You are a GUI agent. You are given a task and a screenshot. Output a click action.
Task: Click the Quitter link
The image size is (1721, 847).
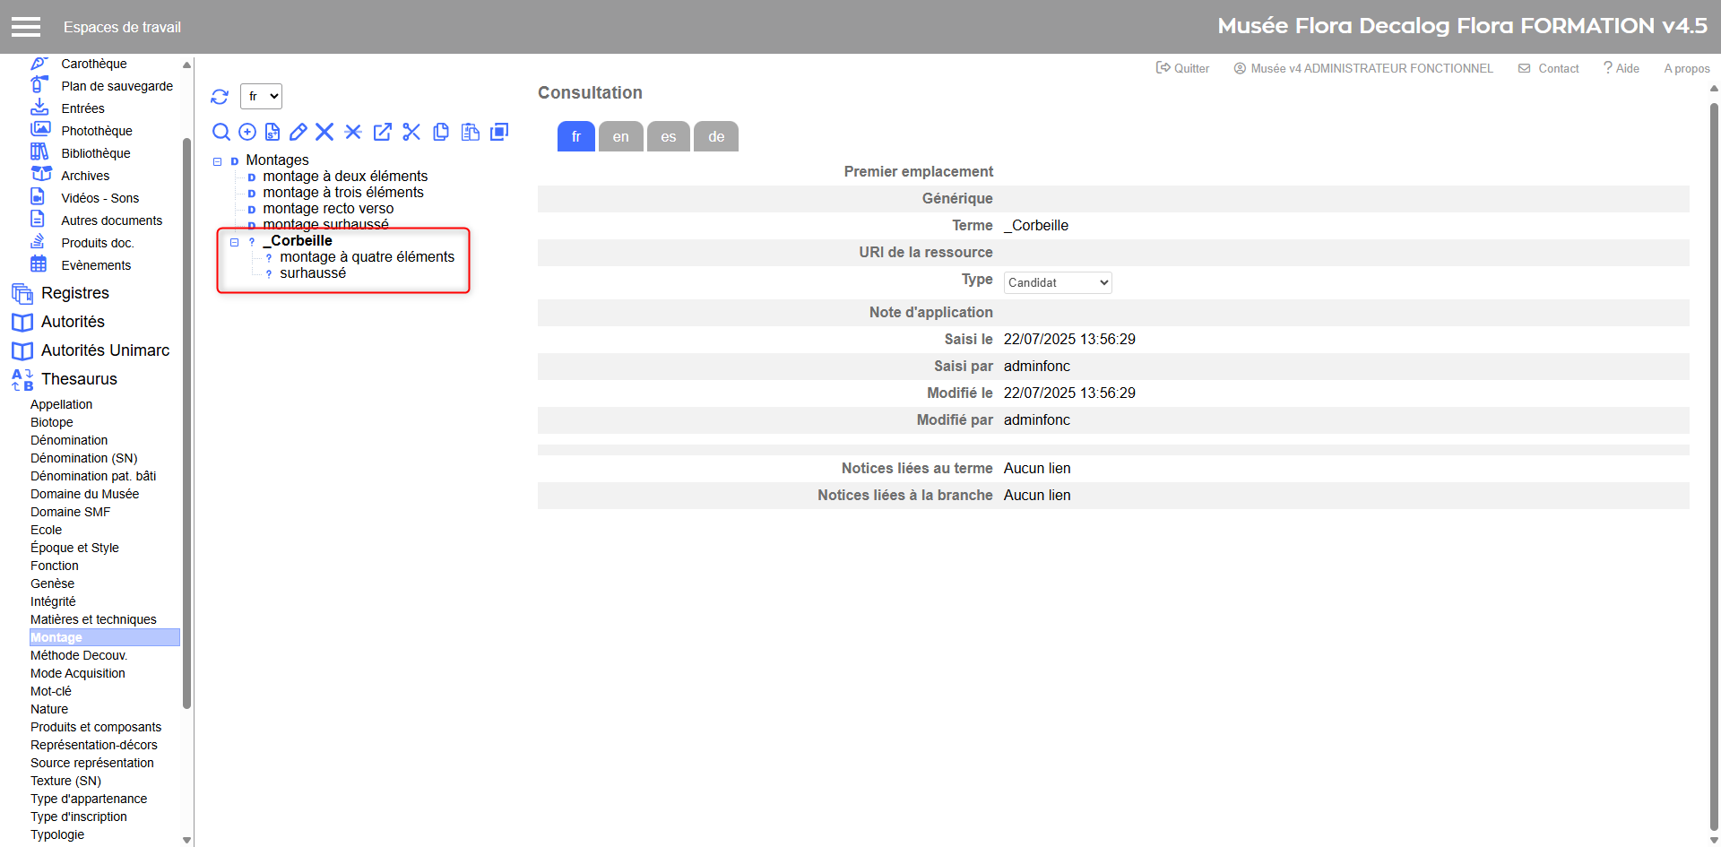(1183, 68)
